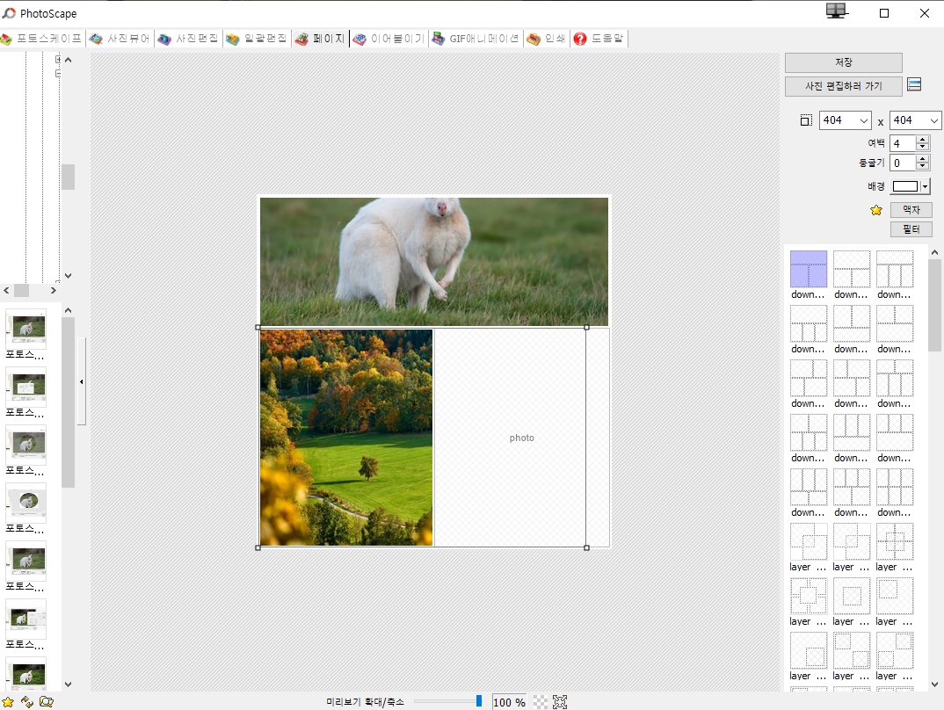Switch to the 사진뷰어 tab
This screenshot has width=944, height=710.
120,39
